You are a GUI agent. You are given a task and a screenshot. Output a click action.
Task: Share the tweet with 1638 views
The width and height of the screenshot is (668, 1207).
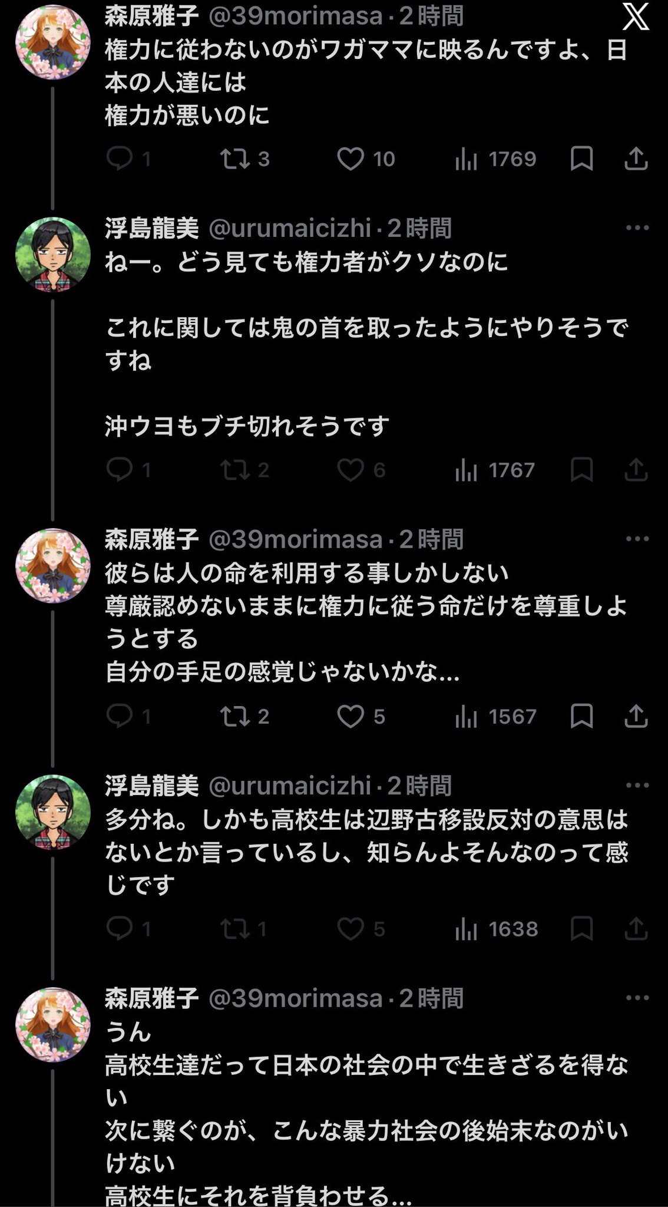point(636,929)
